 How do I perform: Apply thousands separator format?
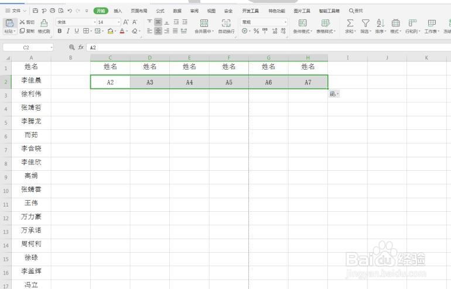tap(265, 31)
